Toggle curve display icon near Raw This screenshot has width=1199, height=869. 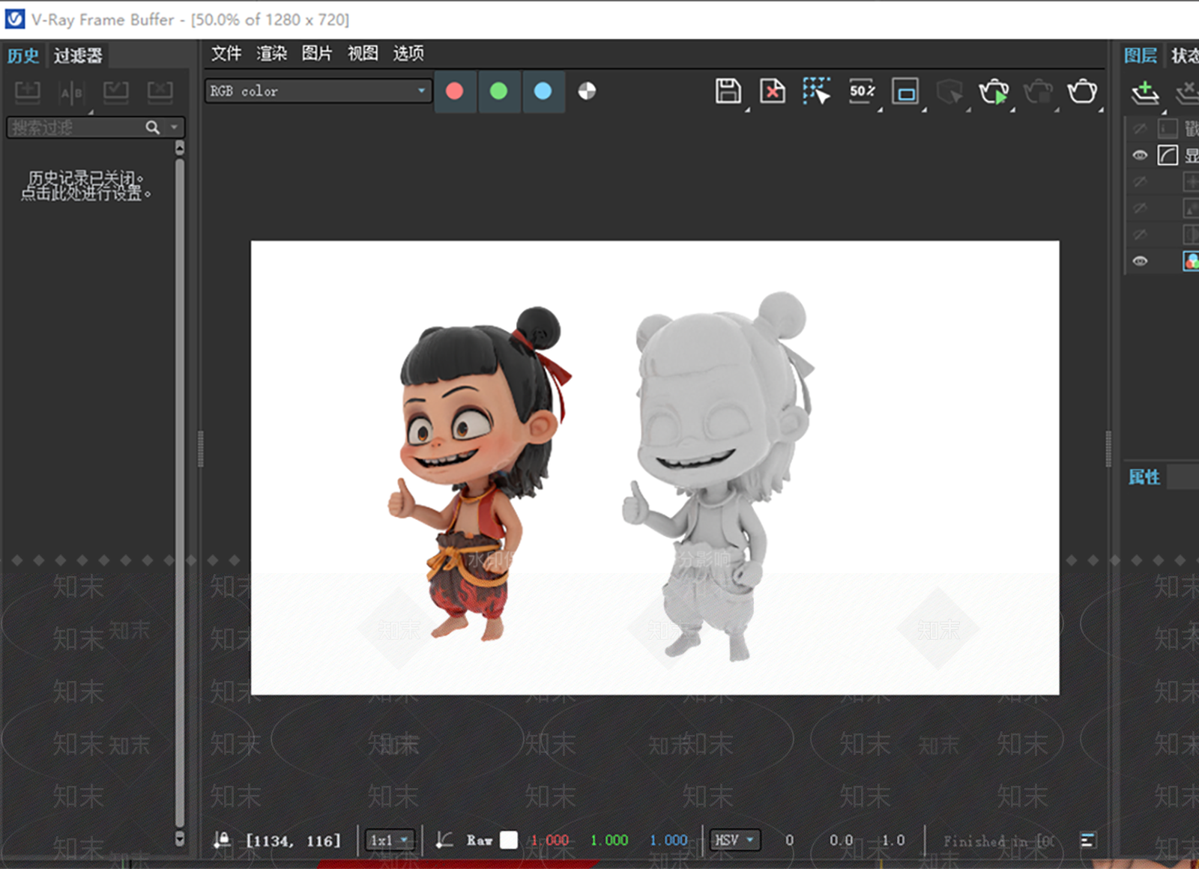coord(445,840)
